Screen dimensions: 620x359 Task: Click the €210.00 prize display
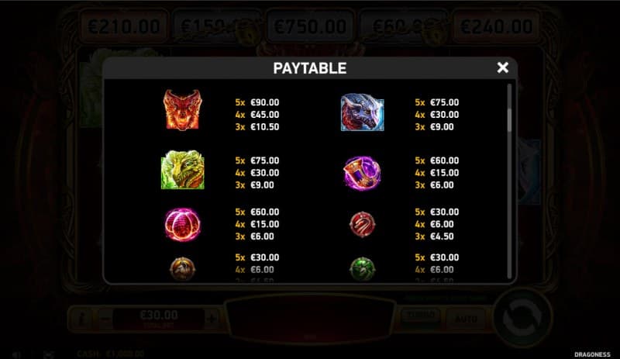pyautogui.click(x=124, y=27)
